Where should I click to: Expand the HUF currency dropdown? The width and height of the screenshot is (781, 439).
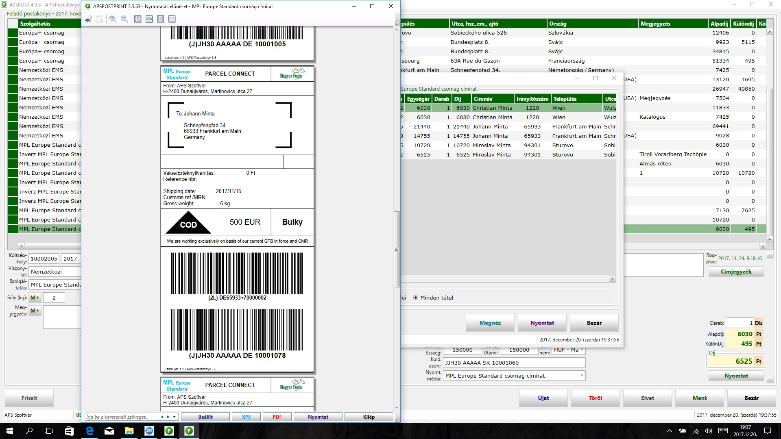pos(581,350)
